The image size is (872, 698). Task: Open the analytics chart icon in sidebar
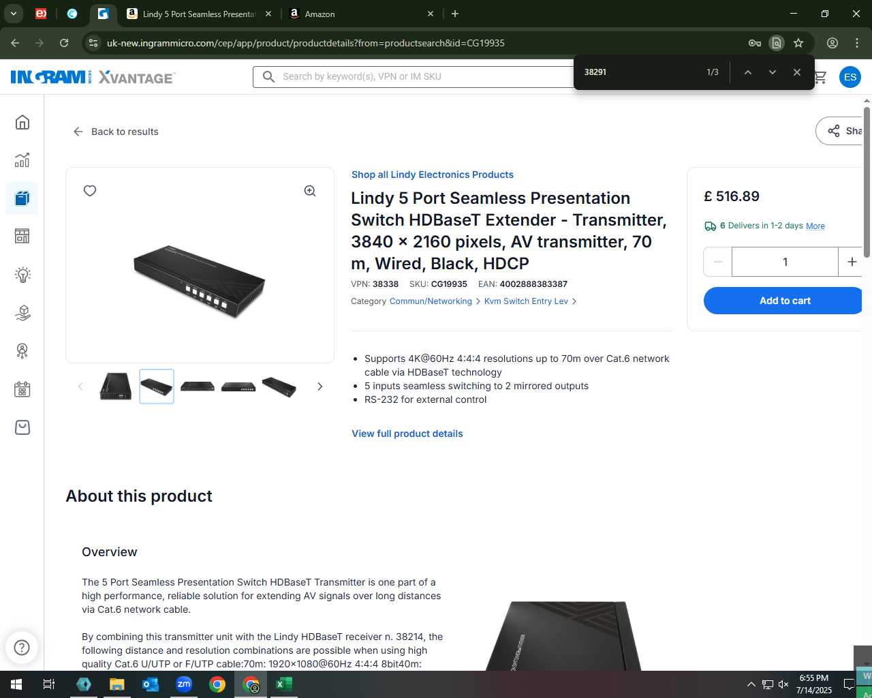point(22,160)
